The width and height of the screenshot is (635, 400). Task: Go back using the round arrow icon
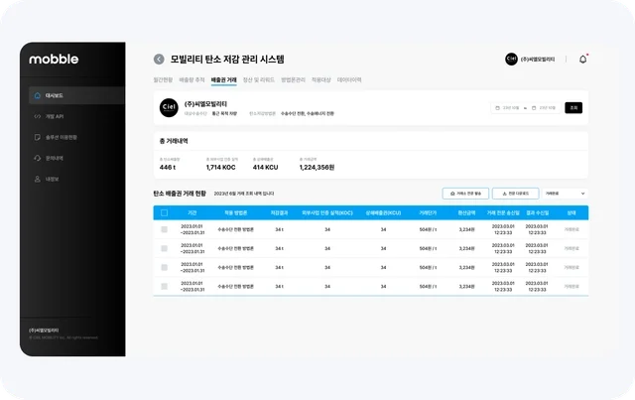pos(159,60)
